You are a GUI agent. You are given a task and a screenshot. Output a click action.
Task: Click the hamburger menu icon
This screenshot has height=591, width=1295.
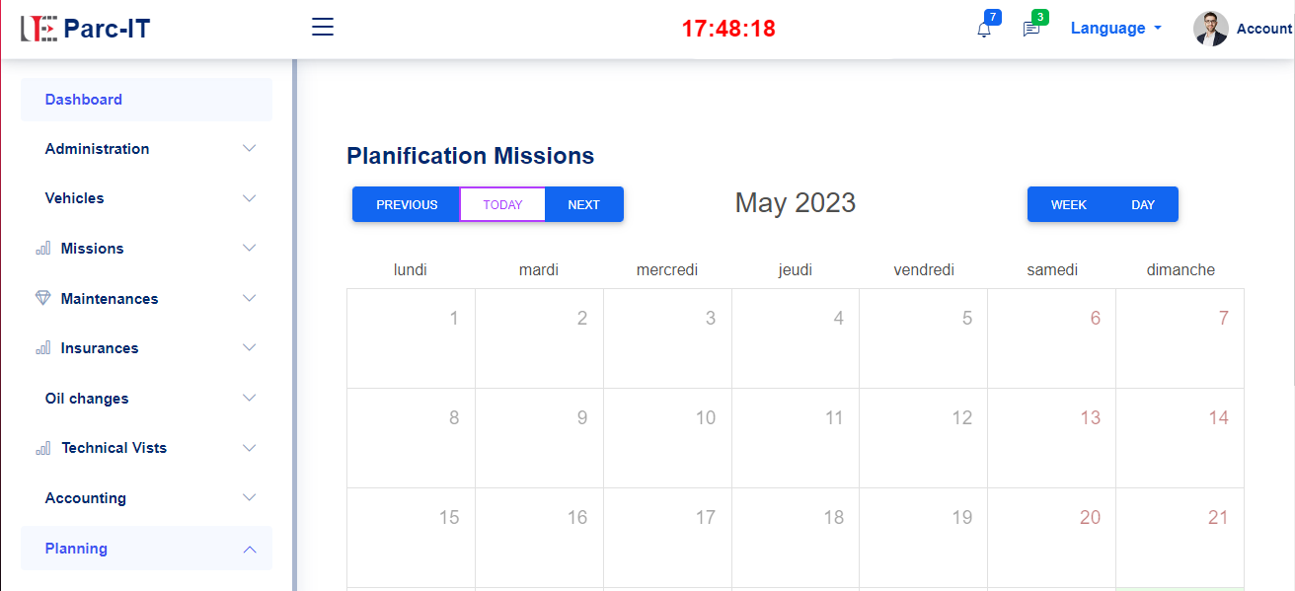(x=323, y=28)
